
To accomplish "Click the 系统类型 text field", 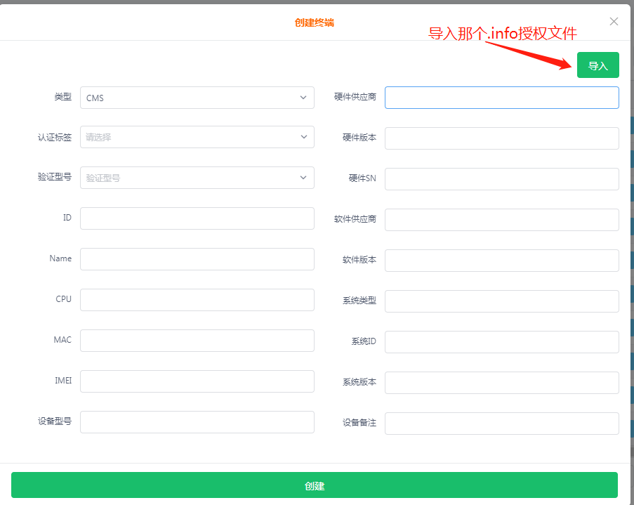I will (501, 301).
